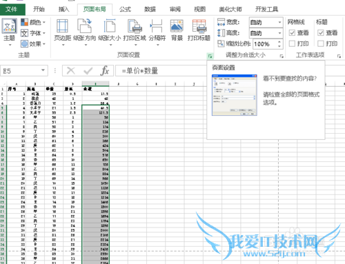
Task: Click the formula bar confirm checkmark
Action: tap(88, 71)
